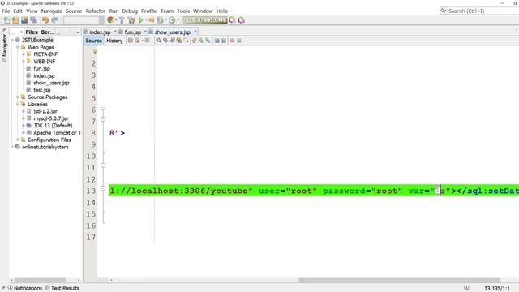Close the show_users.jsp editor tab
Viewport: 519px width, 292px height.
click(195, 32)
